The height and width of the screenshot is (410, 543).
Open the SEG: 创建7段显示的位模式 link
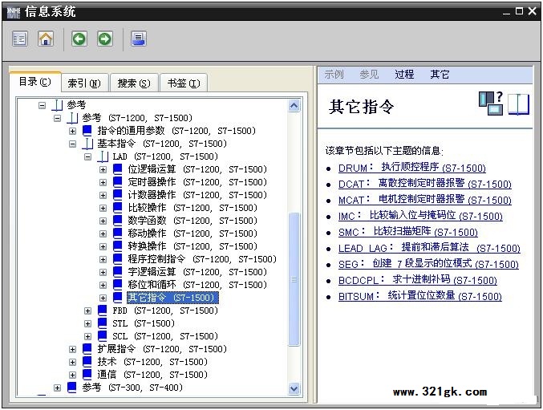click(428, 264)
